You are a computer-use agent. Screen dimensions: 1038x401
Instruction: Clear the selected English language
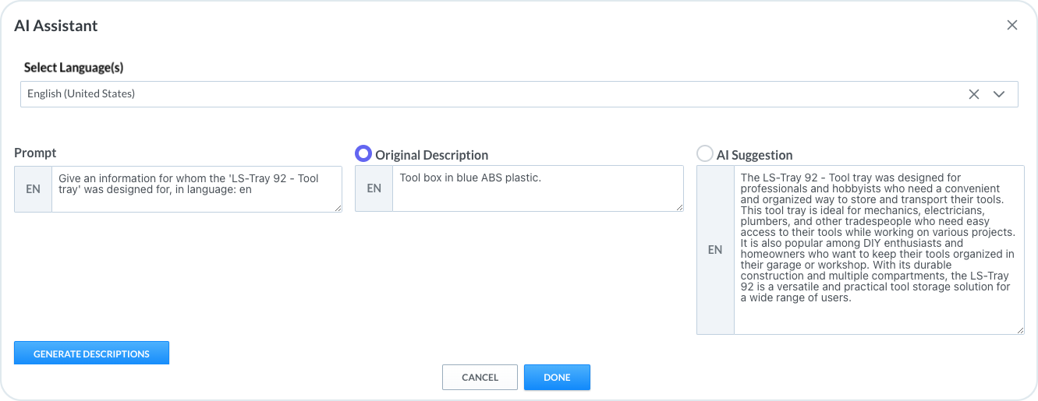[973, 94]
